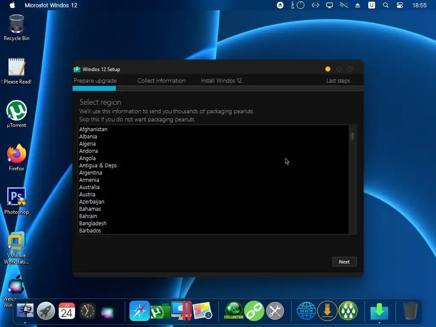Click the orange download arrow dock icon
The height and width of the screenshot is (327, 436).
pos(327,310)
